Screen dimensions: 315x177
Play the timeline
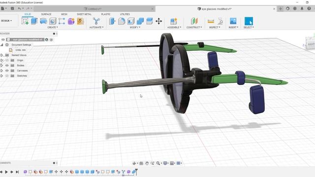[x=6, y=172]
